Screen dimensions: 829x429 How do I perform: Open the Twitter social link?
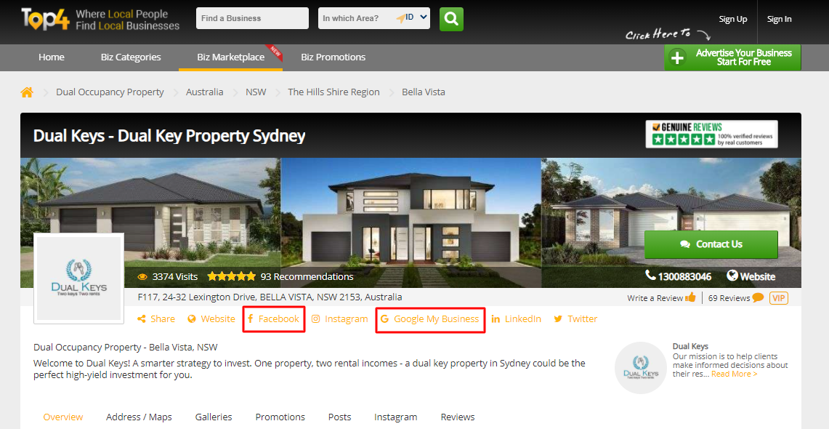(x=575, y=319)
